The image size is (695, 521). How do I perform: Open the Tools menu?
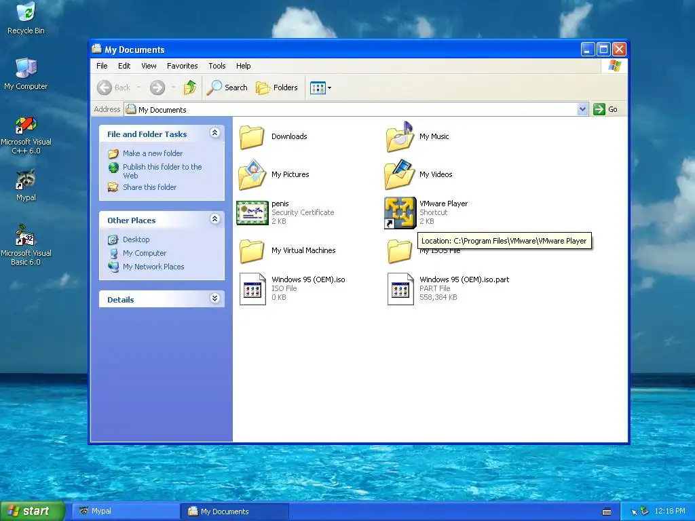pos(217,66)
